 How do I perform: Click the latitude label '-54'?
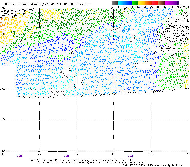coord(2,61)
